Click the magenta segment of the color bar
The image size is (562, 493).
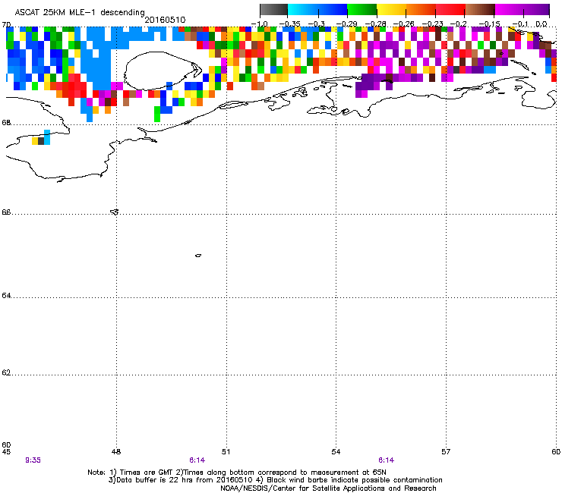tap(510, 10)
